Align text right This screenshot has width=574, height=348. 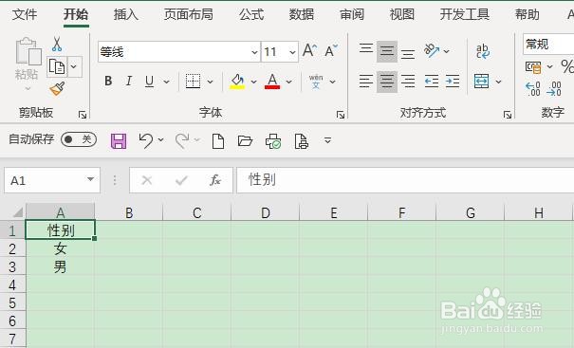408,81
